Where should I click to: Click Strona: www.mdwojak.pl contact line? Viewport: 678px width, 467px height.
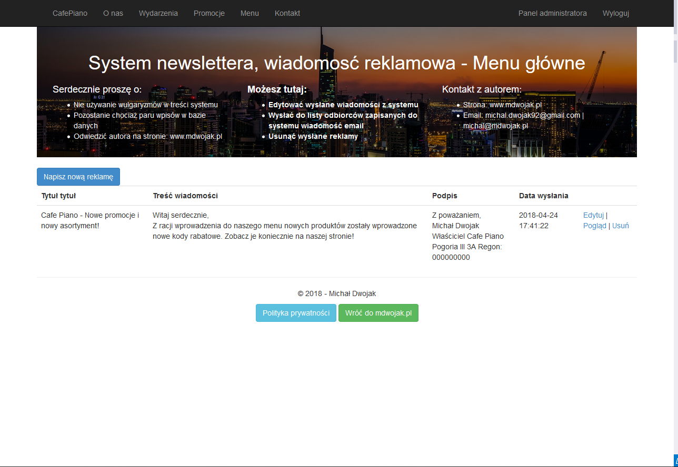[503, 105]
